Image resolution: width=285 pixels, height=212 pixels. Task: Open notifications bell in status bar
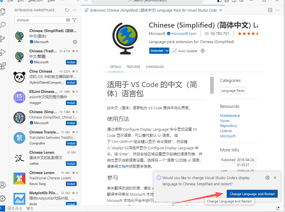tap(278, 208)
